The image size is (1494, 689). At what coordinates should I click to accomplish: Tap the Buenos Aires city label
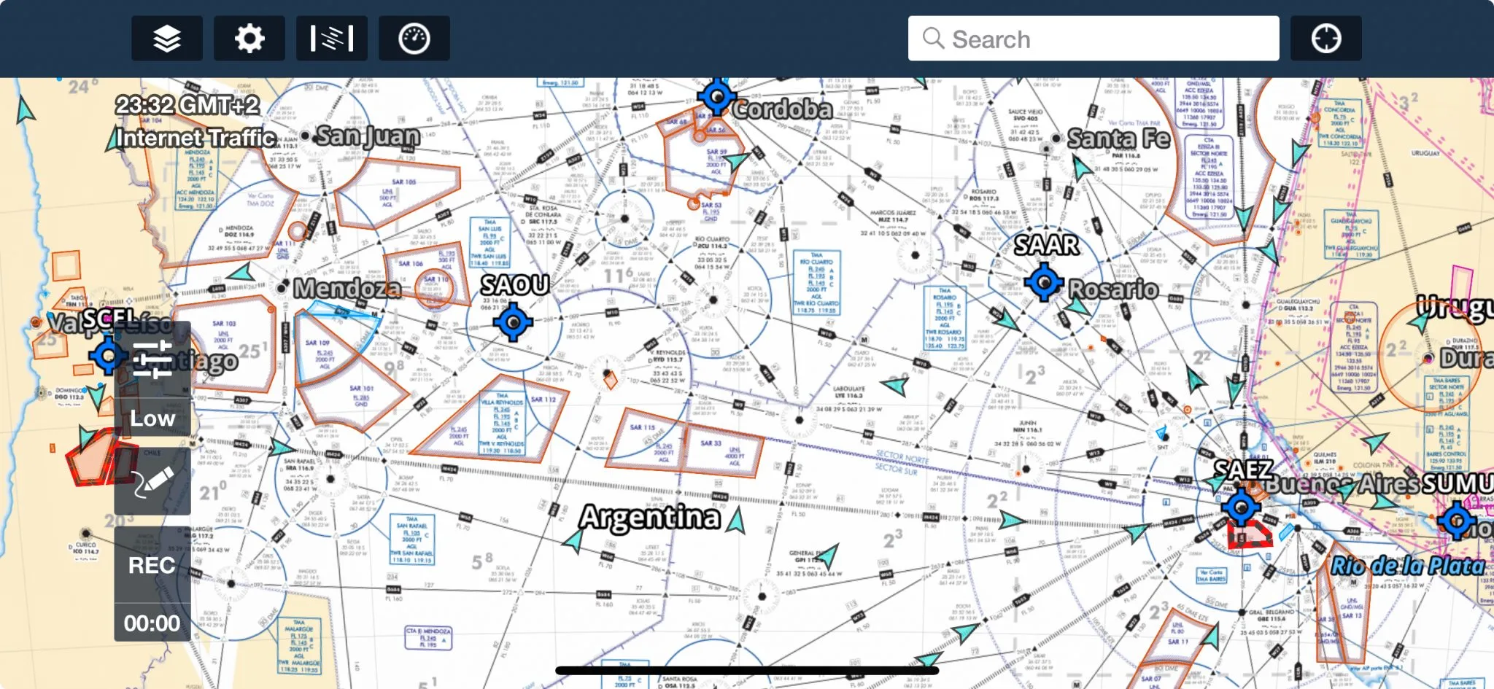click(1341, 483)
